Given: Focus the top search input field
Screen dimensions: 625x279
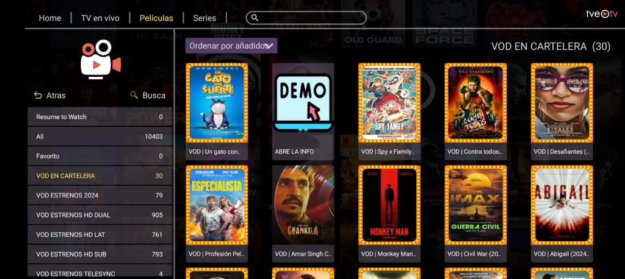Looking at the screenshot, I should 306,18.
